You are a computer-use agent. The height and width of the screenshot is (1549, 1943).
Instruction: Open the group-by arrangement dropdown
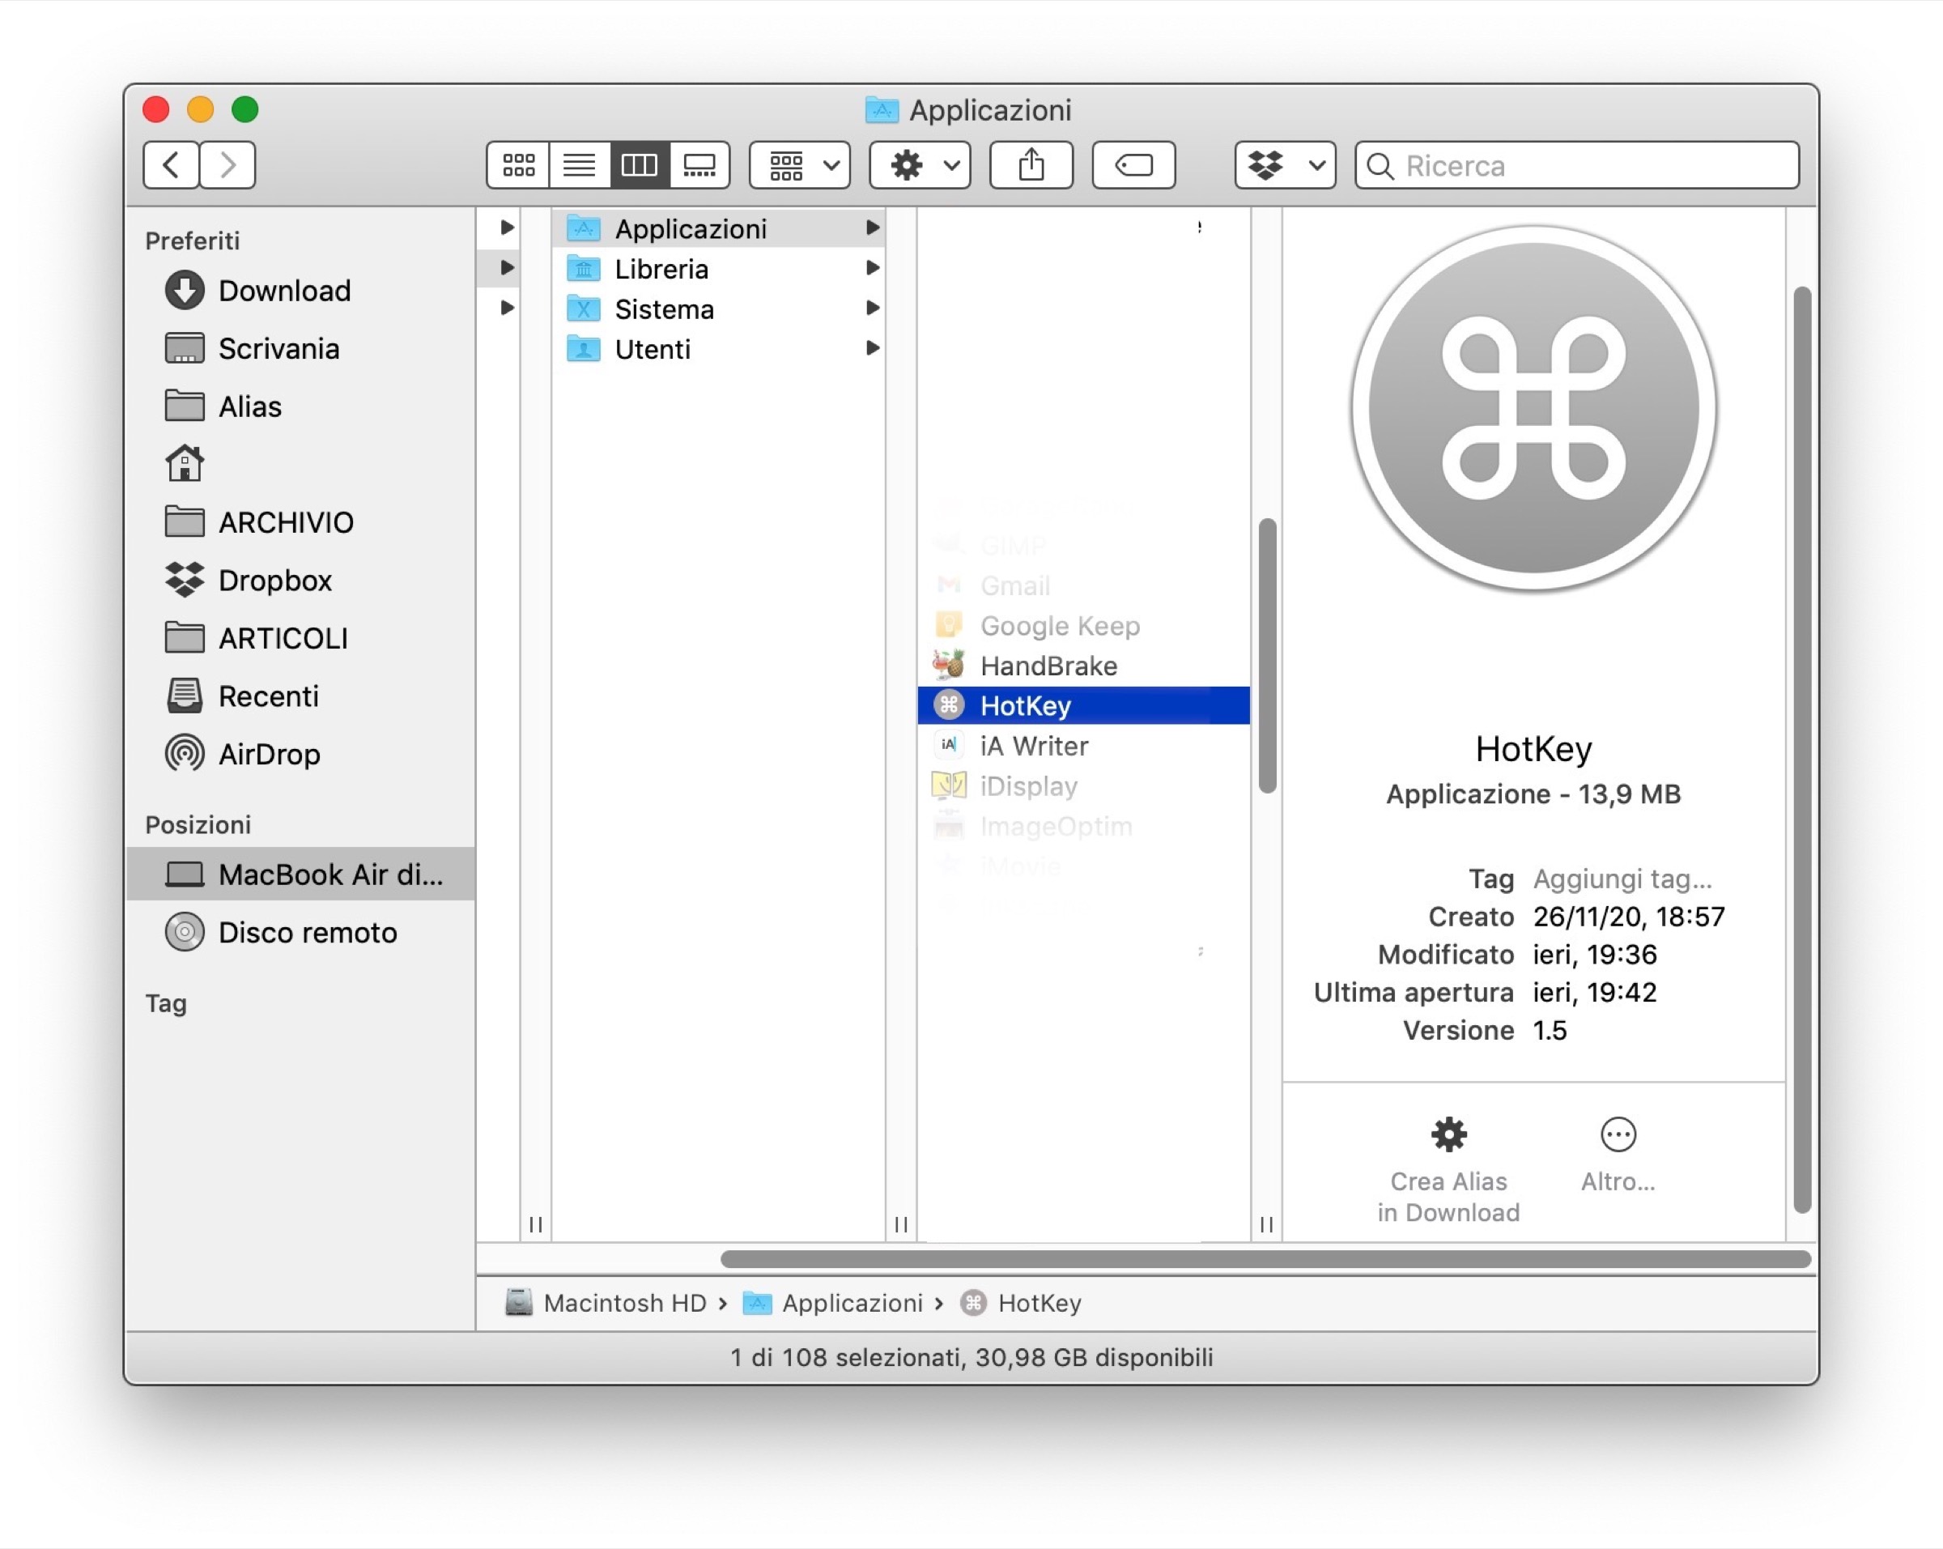coord(800,165)
